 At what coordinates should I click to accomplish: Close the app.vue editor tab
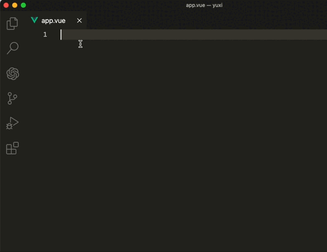point(79,21)
